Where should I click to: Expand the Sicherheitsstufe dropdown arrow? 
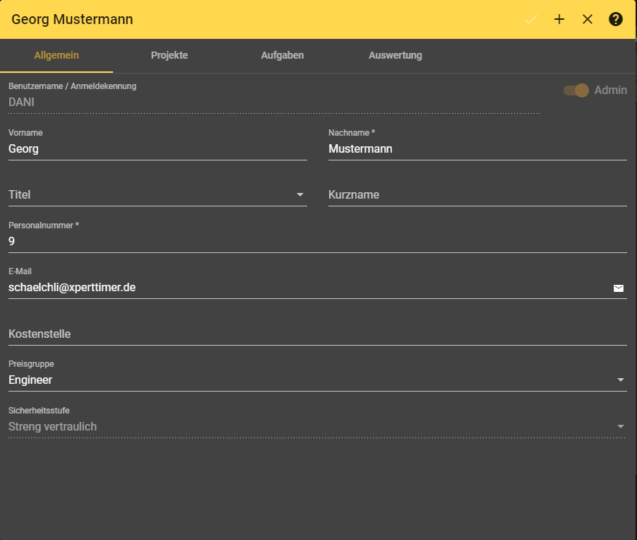coord(621,427)
